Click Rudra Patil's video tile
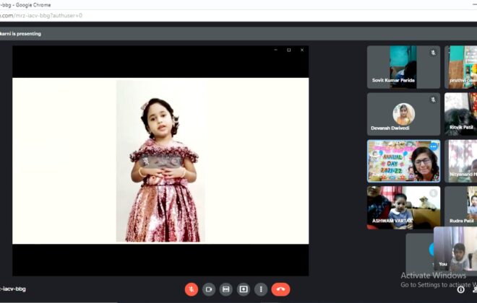 tap(460, 208)
